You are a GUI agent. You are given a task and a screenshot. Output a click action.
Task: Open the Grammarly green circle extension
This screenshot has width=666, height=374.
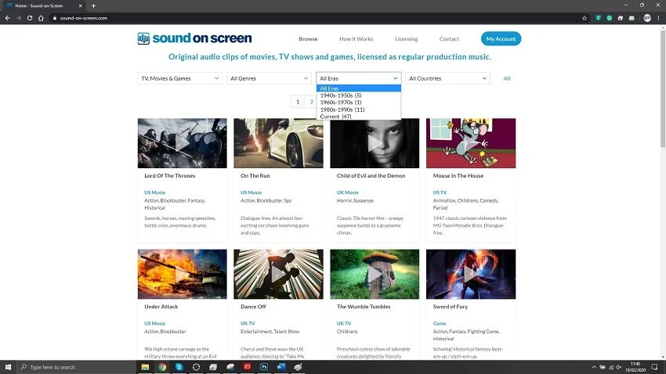click(x=610, y=18)
